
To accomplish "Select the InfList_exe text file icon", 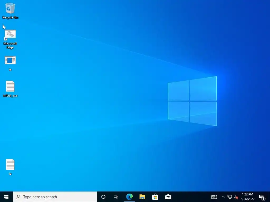I will pos(10,89).
